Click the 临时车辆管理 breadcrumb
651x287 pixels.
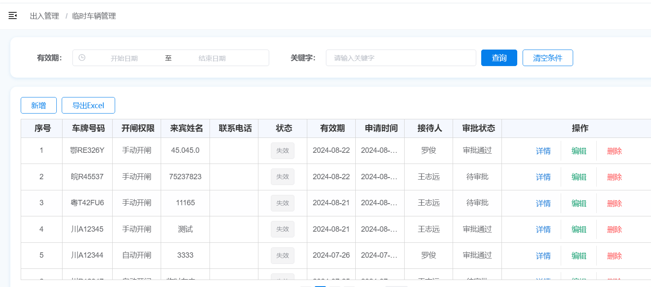(94, 16)
